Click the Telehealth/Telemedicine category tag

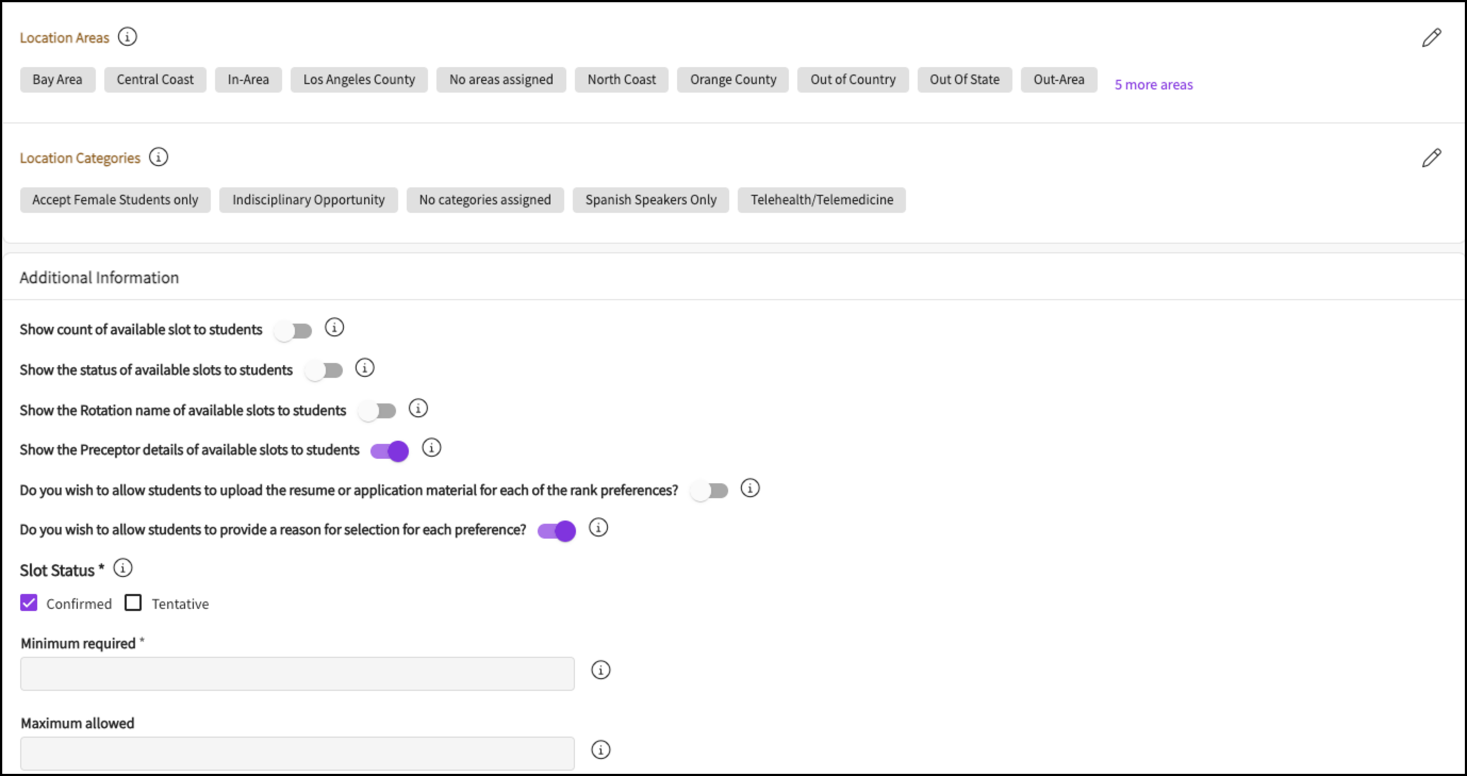(x=821, y=200)
